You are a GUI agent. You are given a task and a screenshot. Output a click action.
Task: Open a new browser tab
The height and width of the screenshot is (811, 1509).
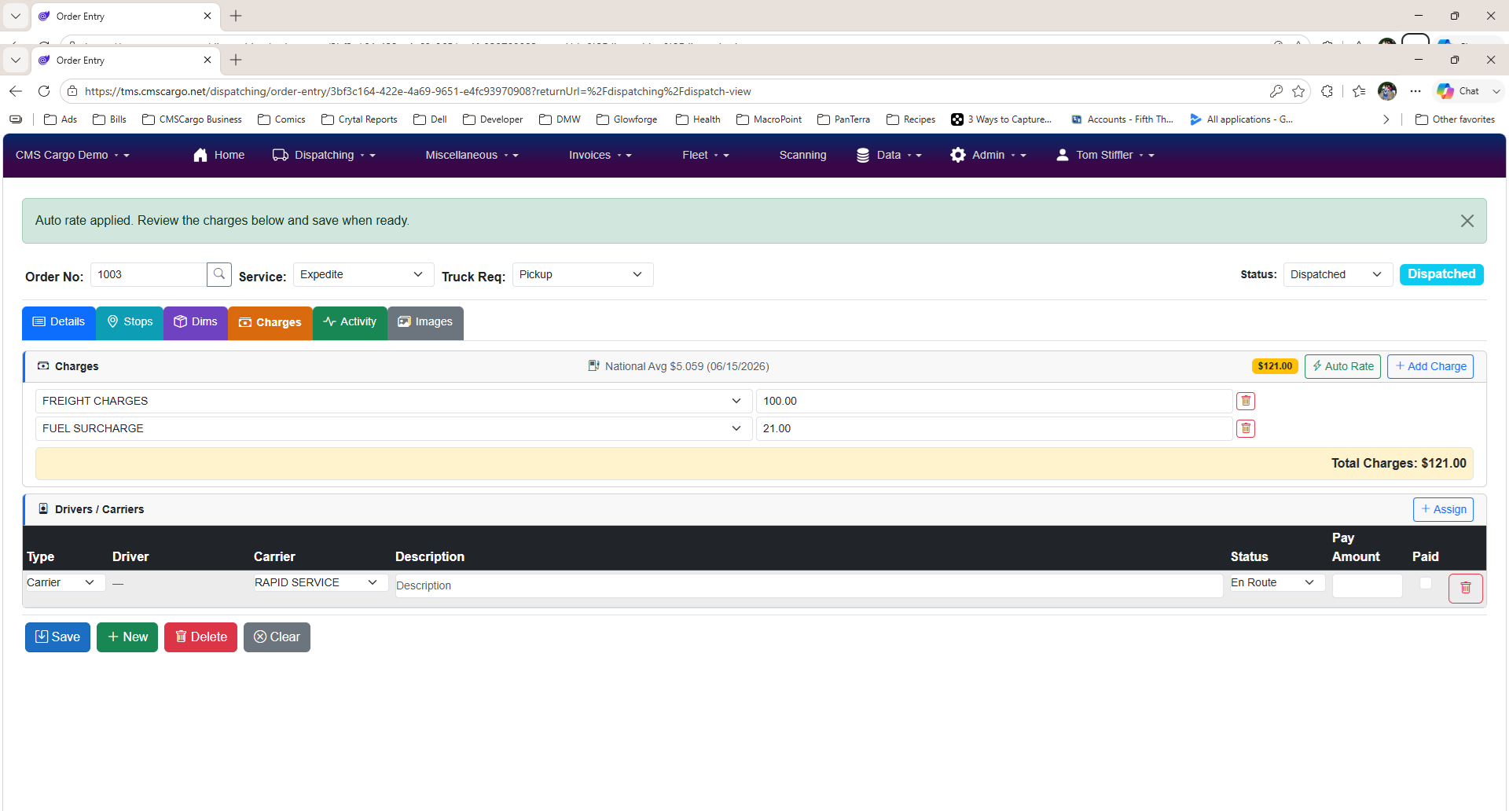[x=236, y=60]
